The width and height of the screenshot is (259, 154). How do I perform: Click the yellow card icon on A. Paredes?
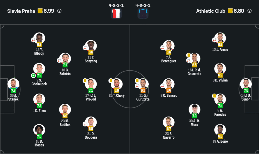click(x=214, y=96)
